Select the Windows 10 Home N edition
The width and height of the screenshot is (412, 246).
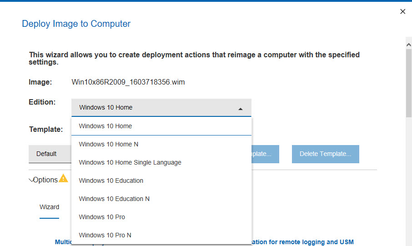pos(109,144)
